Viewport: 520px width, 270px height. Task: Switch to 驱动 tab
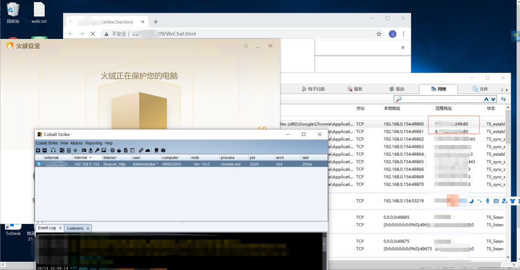pyautogui.click(x=397, y=89)
